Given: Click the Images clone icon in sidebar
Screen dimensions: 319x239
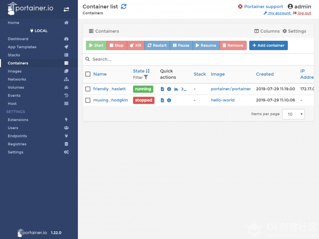Looking at the screenshot, I should pyautogui.click(x=66, y=71).
